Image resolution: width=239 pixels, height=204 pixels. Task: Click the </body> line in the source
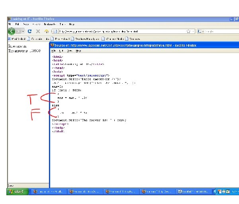pyautogui.click(x=59, y=127)
